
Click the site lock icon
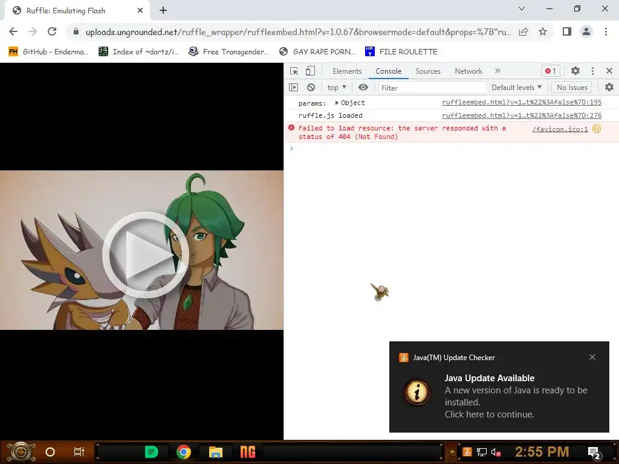click(x=76, y=31)
